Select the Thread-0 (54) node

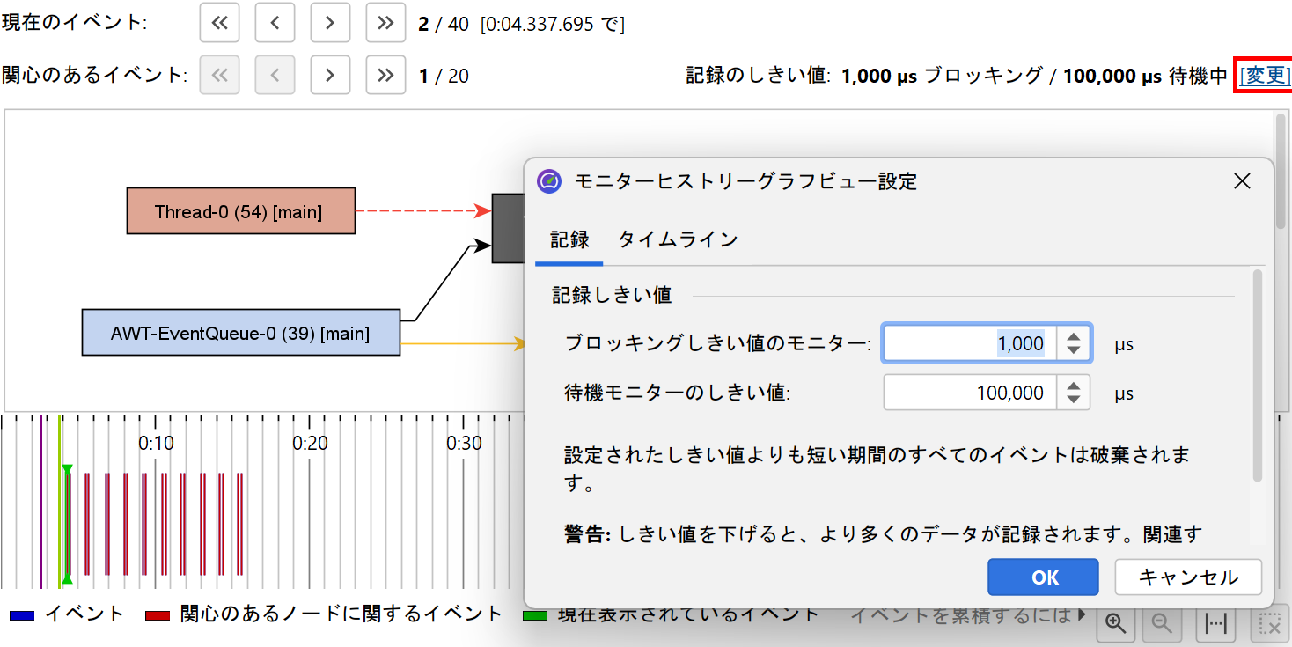[x=240, y=211]
